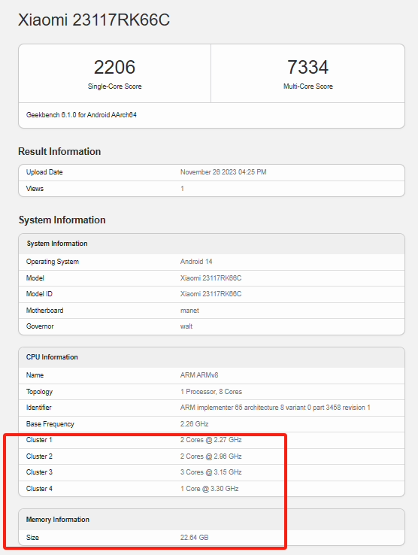Click the Multi-Core Score label
Screen dimensions: 418x555
click(x=308, y=86)
